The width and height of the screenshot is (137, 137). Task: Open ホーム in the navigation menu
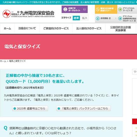(x=7, y=29)
